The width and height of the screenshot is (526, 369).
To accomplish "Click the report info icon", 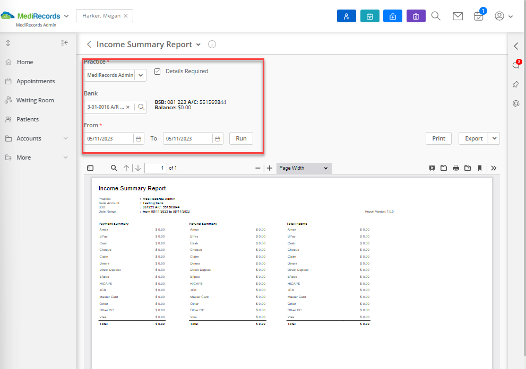I will click(212, 44).
